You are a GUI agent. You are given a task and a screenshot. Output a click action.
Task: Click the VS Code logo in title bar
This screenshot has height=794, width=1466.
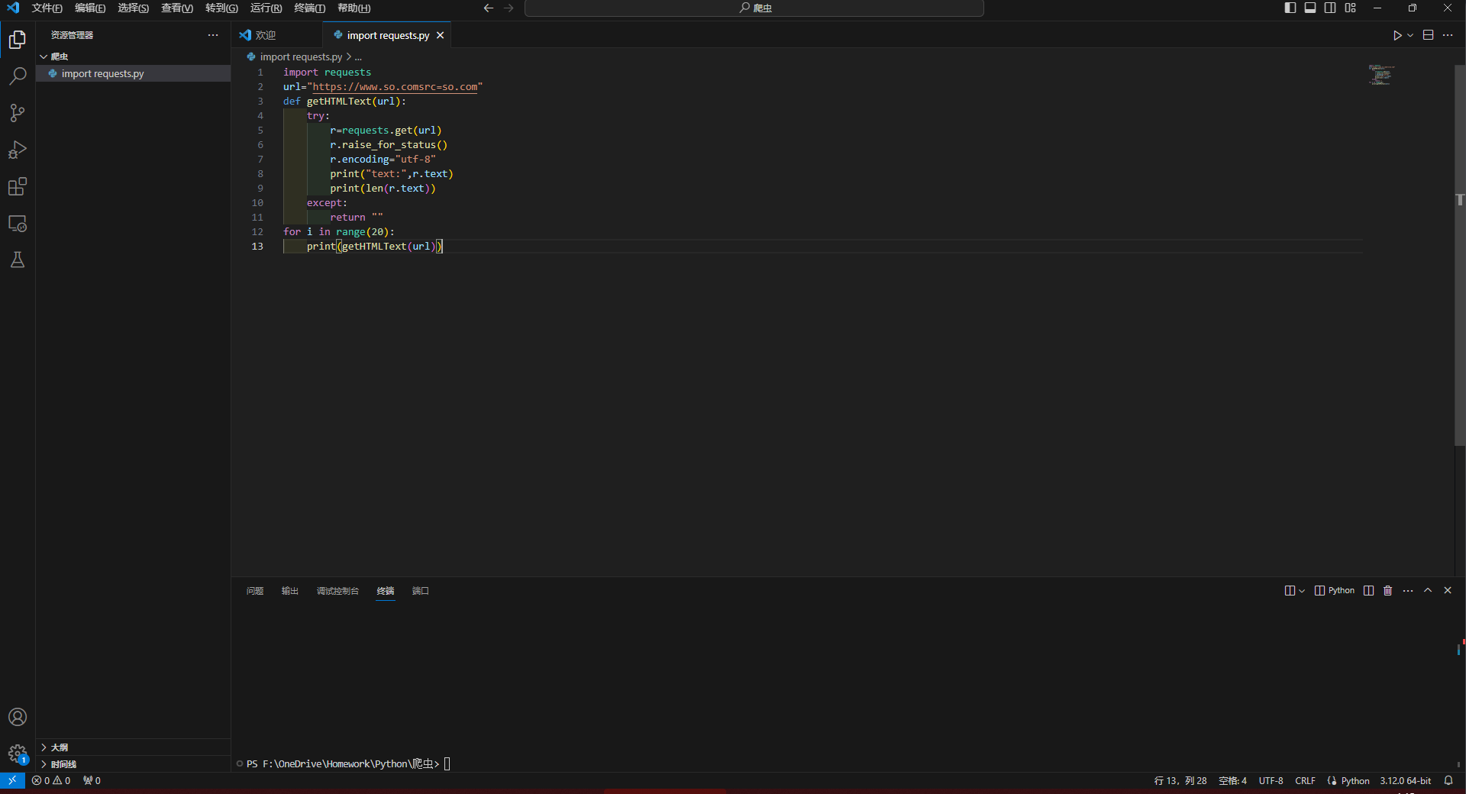pos(13,8)
